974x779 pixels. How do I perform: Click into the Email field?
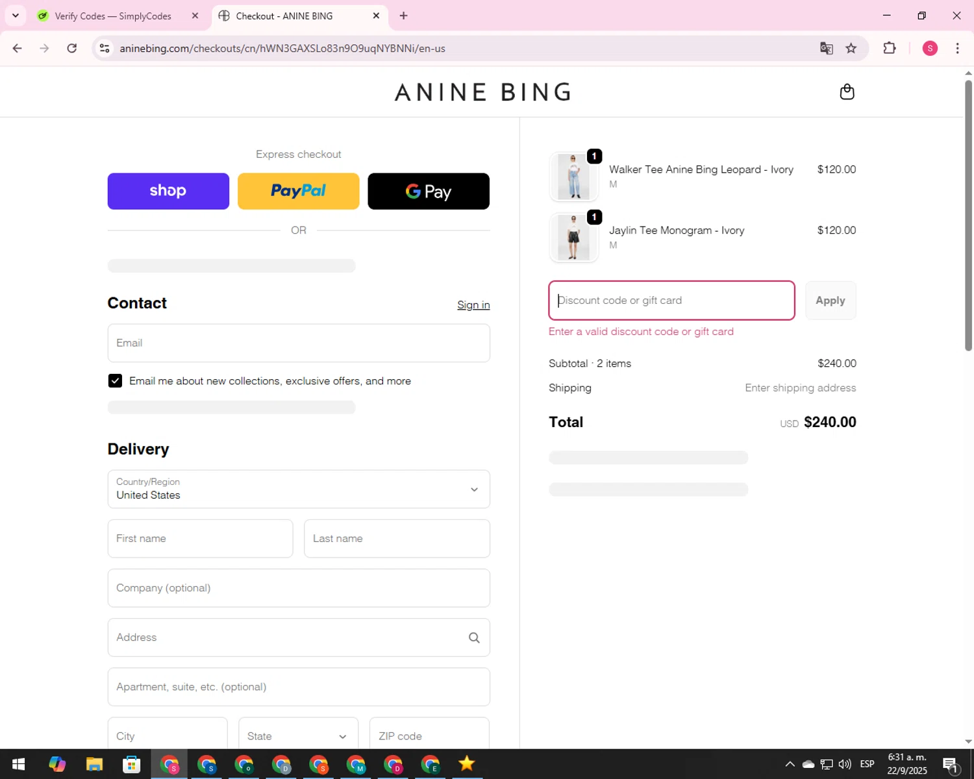299,343
